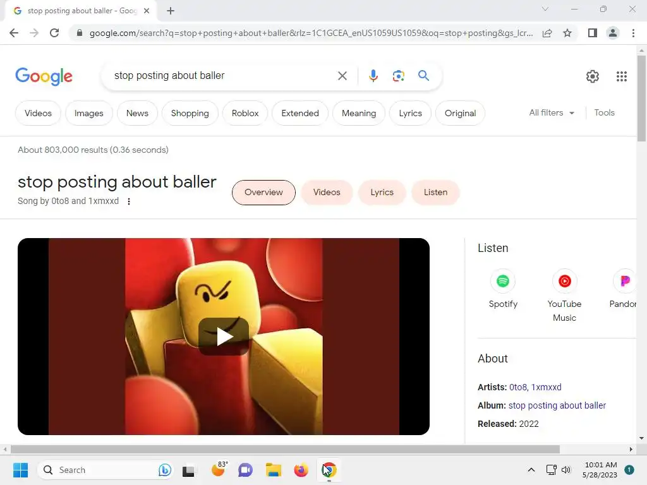Click scrollbar right arrow
This screenshot has width=647, height=485.
[631, 449]
